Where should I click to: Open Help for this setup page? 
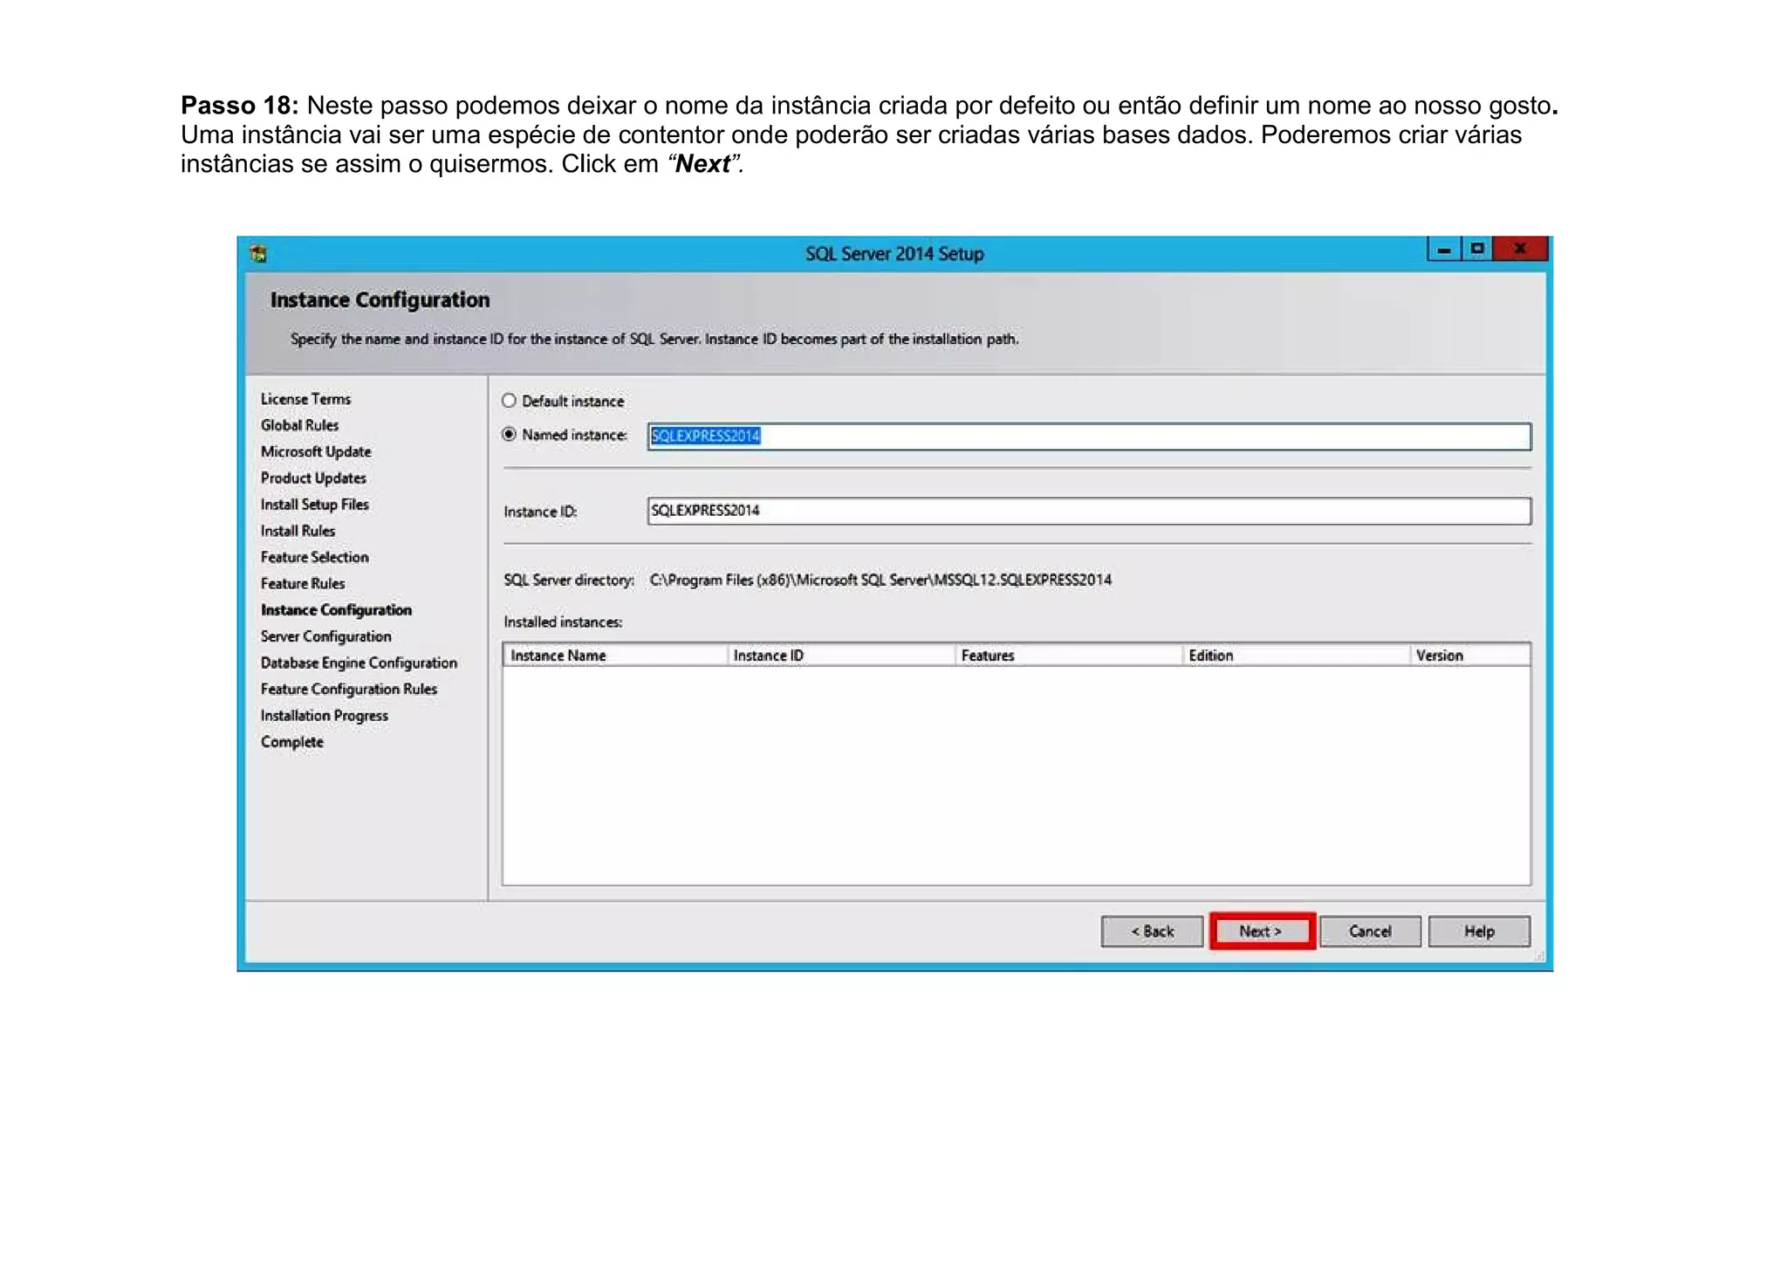pos(1479,931)
